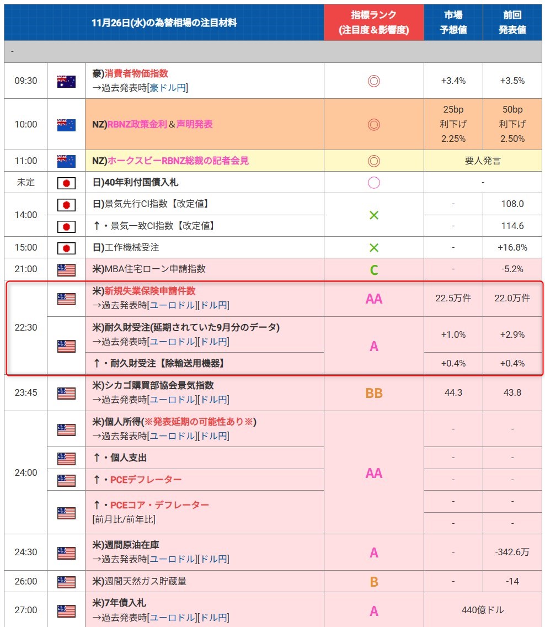The height and width of the screenshot is (627, 545).
Task: Click the orange BB rank for シカゴ購買部協会景気指数
Action: 373,393
